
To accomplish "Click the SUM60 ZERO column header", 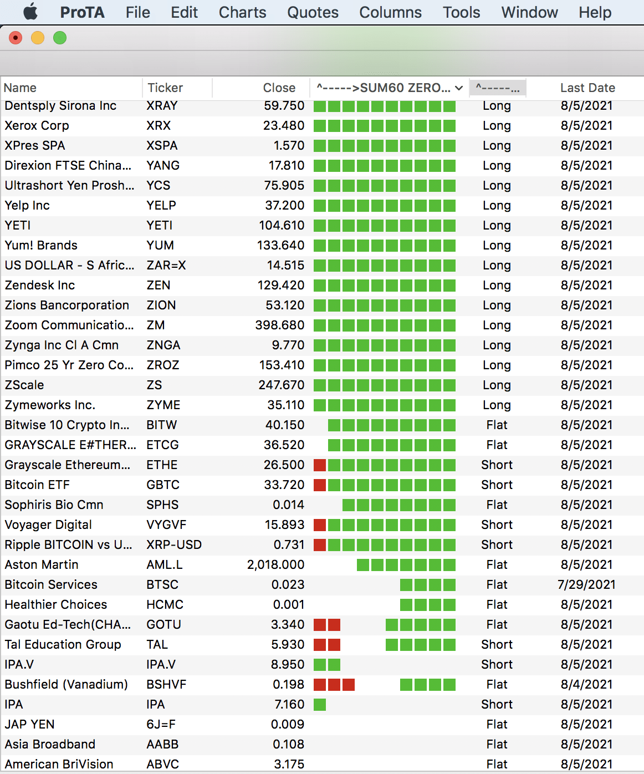I will [x=389, y=88].
